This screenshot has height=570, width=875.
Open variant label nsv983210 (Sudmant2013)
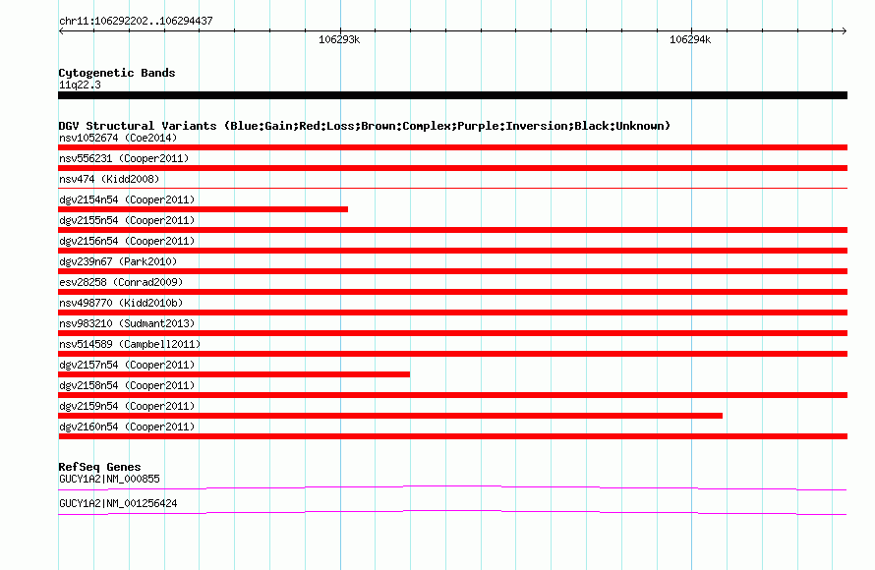click(127, 323)
